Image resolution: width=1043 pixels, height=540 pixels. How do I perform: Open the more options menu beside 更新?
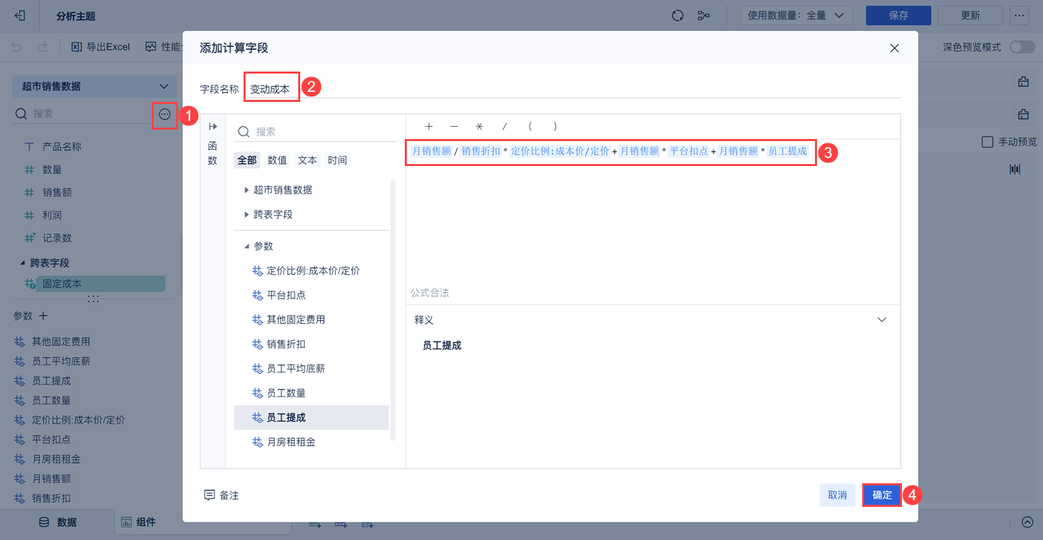pos(1019,16)
